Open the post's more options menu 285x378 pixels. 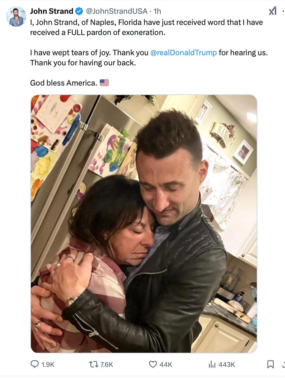click(x=283, y=11)
